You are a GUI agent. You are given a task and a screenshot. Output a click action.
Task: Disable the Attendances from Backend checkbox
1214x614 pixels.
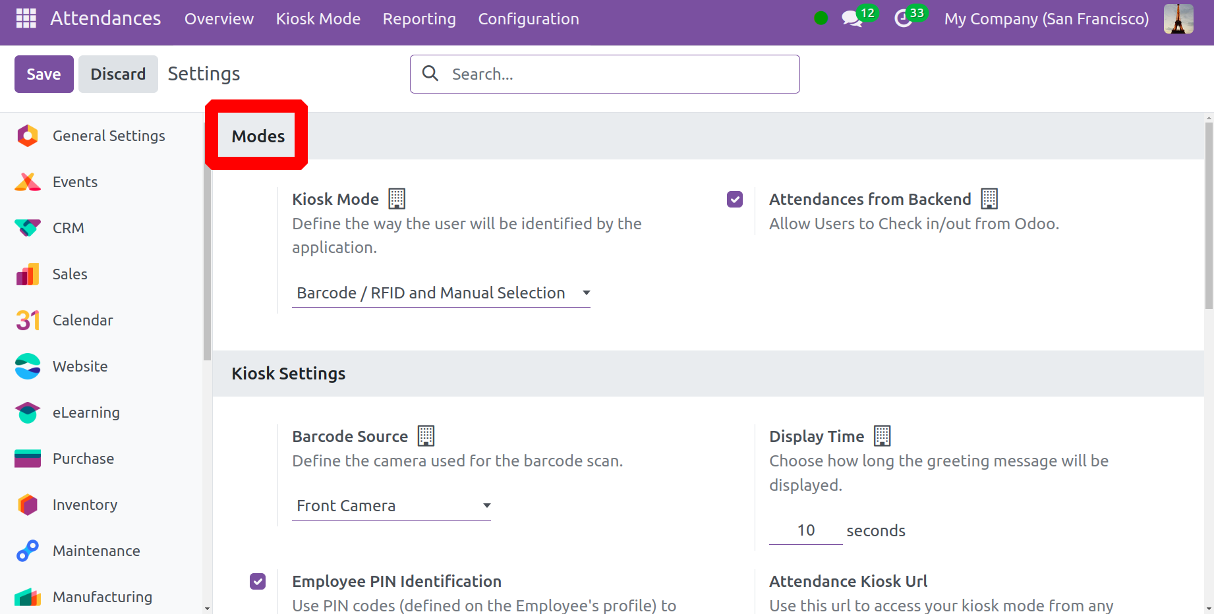pos(735,199)
